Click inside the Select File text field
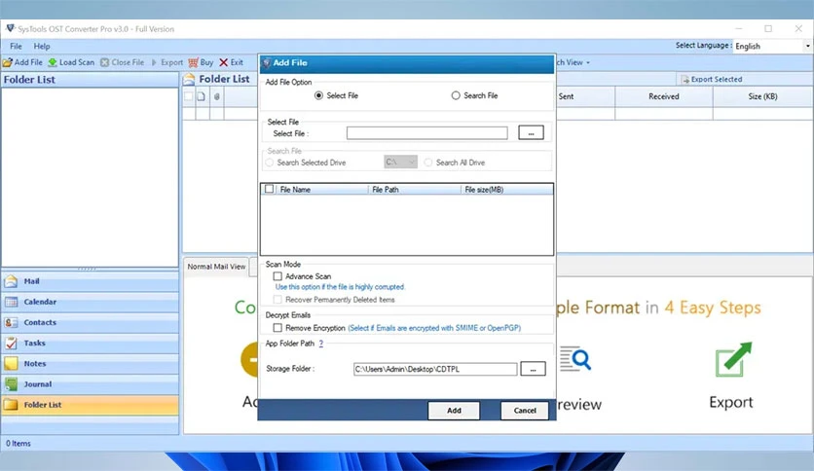 pos(426,133)
